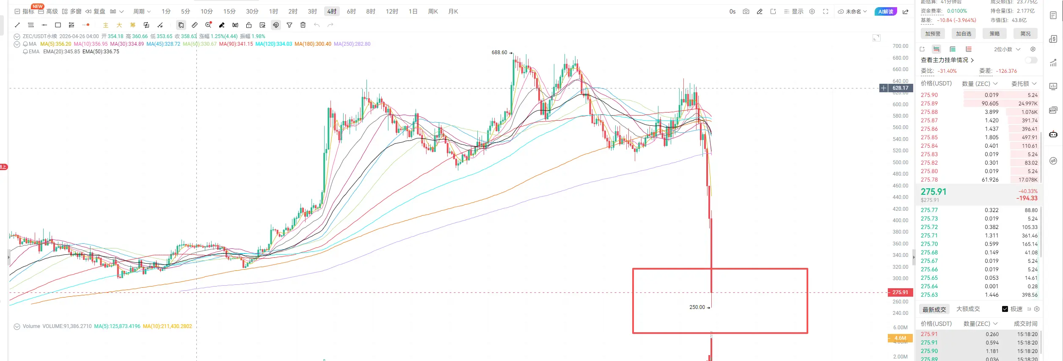Select the horizontal price line tool
The image size is (1063, 361).
click(44, 25)
